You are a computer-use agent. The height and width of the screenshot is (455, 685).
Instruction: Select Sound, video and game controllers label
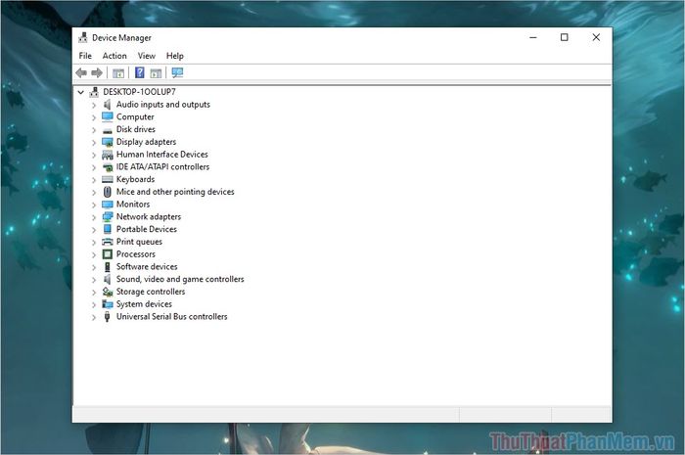point(180,279)
